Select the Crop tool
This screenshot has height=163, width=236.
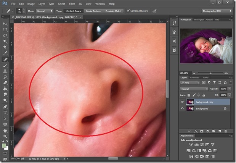coord(5,47)
